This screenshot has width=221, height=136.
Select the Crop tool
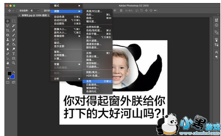(x=8, y=30)
